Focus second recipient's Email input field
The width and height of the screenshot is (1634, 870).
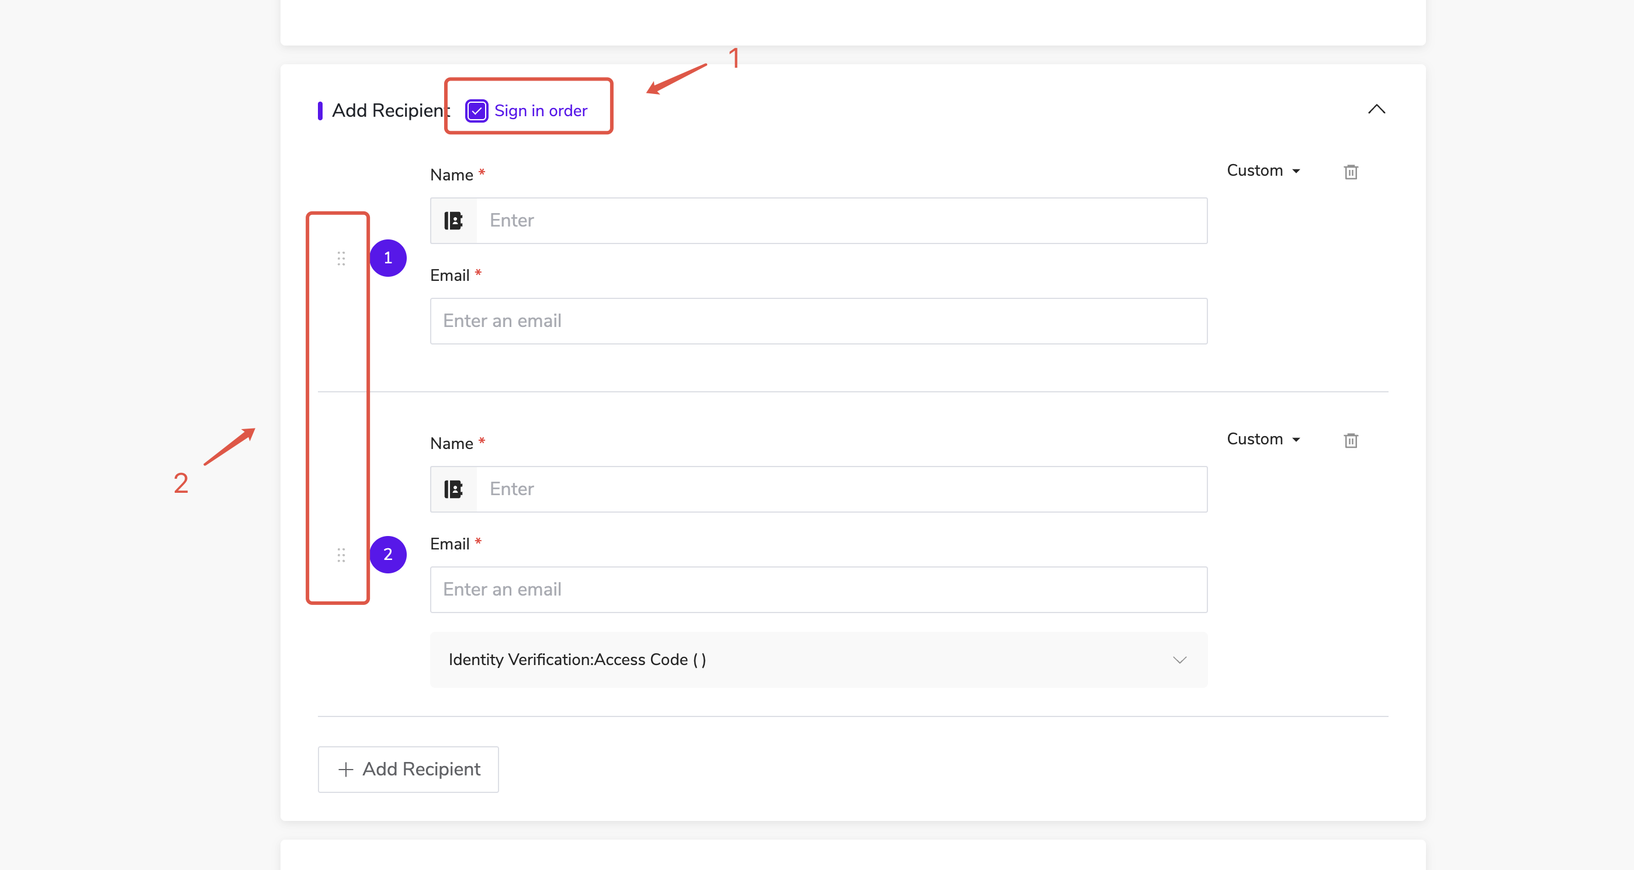(x=818, y=589)
